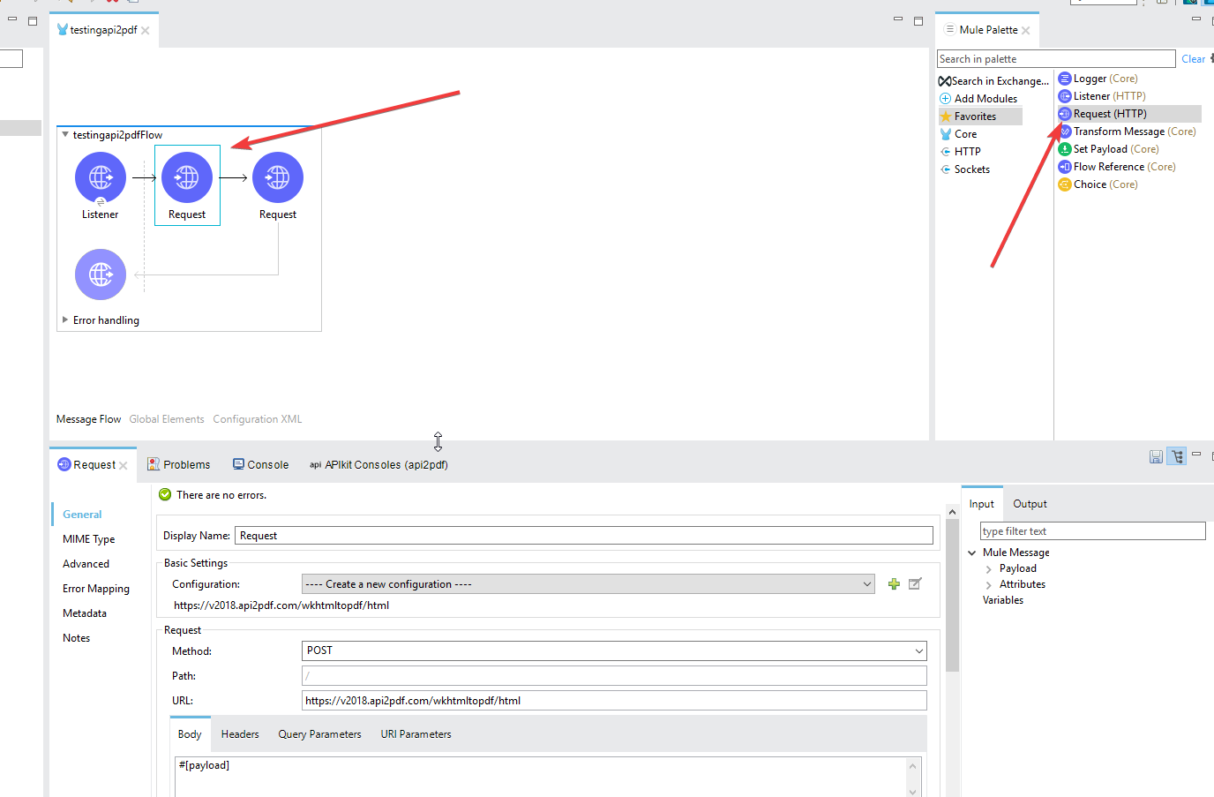Open Add Modules in the palette

tap(978, 99)
